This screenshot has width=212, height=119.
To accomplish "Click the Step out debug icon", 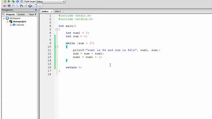I will click(22, 6).
